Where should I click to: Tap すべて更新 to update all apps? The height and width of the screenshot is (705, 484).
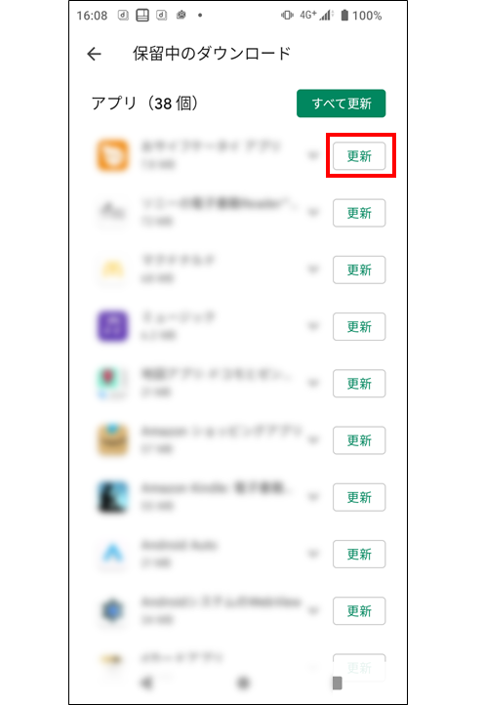coord(341,104)
